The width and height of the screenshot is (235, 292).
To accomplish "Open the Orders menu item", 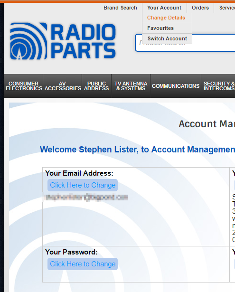I will tap(200, 8).
